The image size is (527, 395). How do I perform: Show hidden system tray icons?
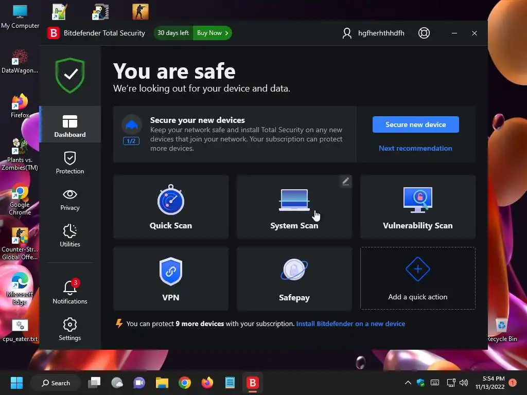[x=408, y=383]
